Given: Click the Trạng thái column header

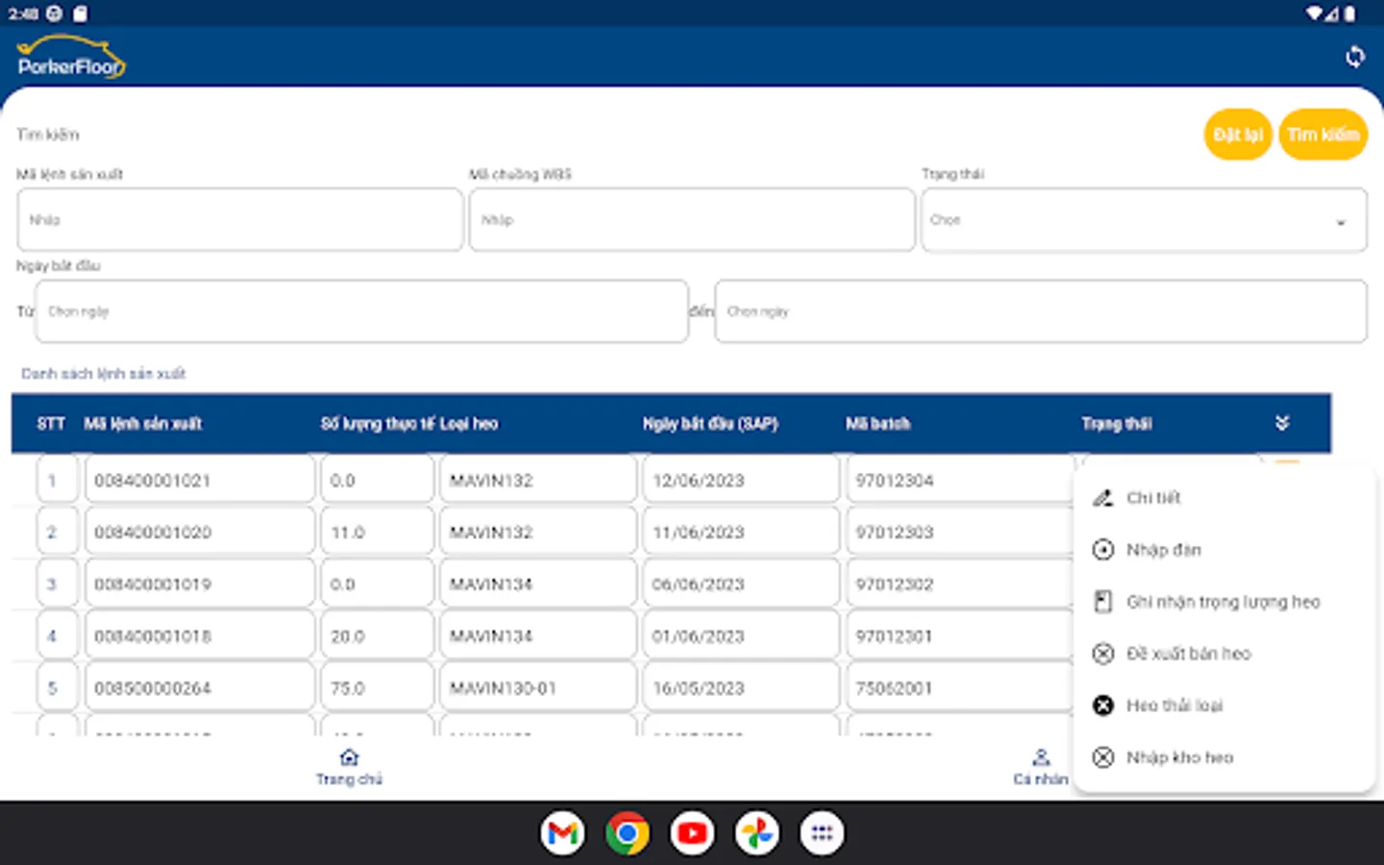Looking at the screenshot, I should click(1117, 423).
